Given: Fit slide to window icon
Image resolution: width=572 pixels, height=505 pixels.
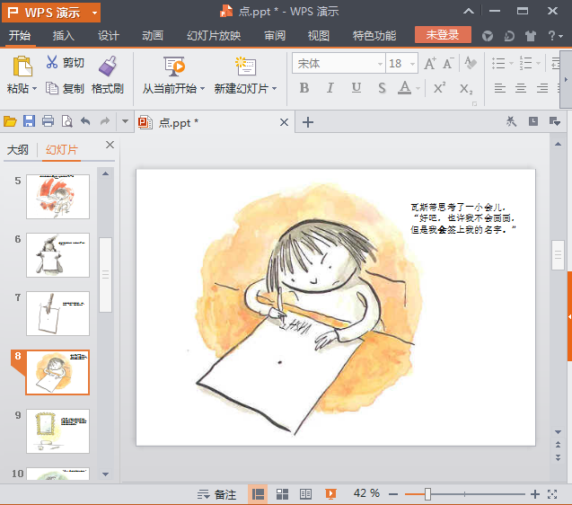Looking at the screenshot, I should (x=552, y=494).
